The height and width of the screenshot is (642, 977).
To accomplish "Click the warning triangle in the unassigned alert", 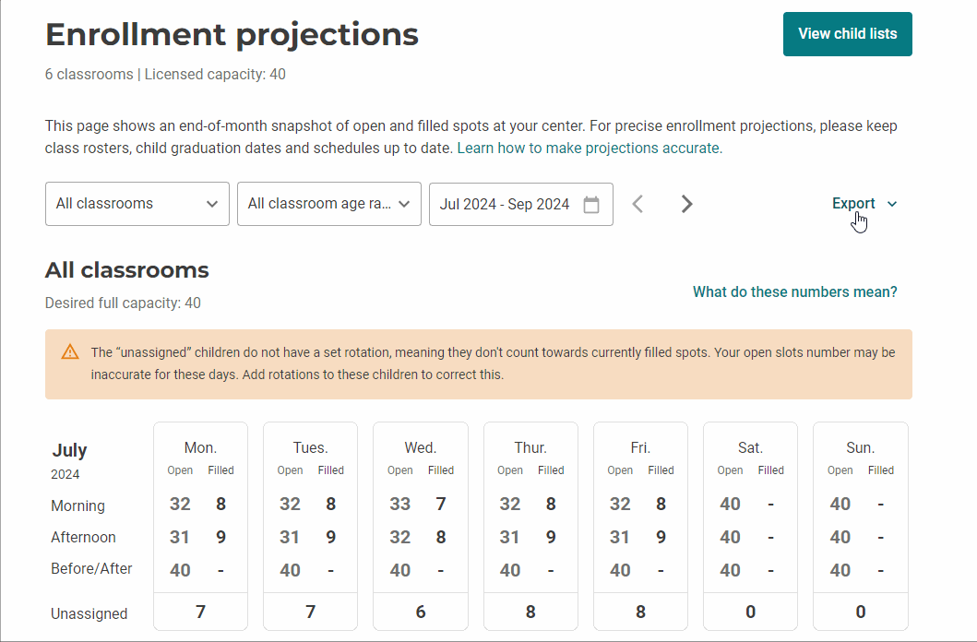I will 70,351.
